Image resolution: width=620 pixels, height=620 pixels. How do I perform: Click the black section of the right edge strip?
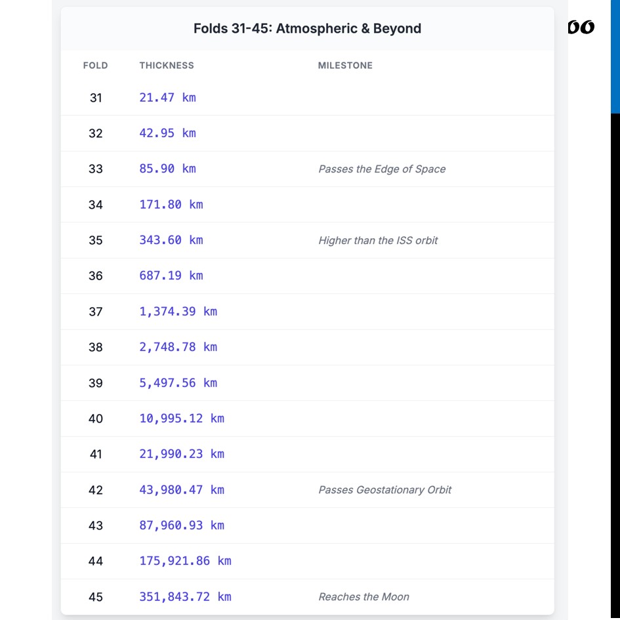[x=615, y=367]
